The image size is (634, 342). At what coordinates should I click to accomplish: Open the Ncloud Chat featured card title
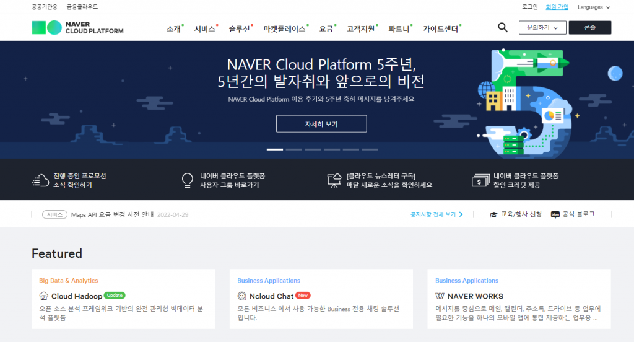(x=271, y=296)
